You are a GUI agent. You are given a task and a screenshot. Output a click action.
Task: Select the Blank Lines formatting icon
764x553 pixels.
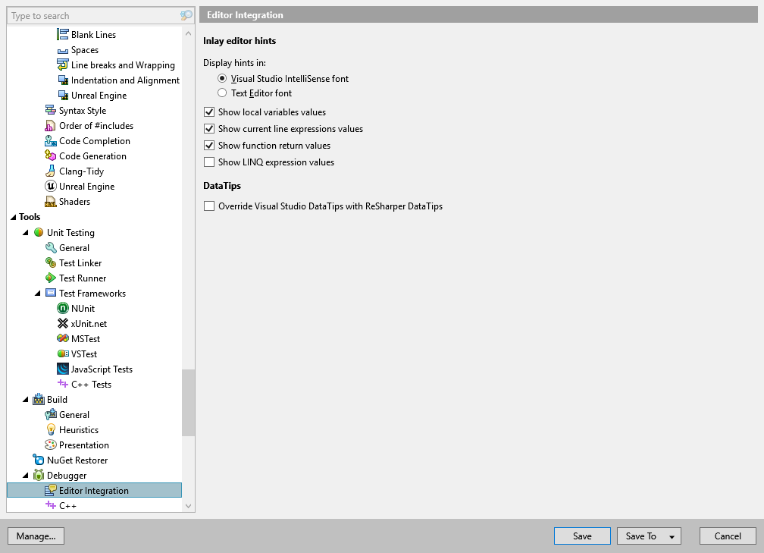pos(64,34)
